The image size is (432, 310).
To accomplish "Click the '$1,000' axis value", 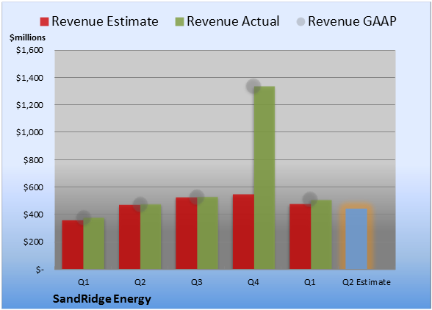I will point(29,132).
